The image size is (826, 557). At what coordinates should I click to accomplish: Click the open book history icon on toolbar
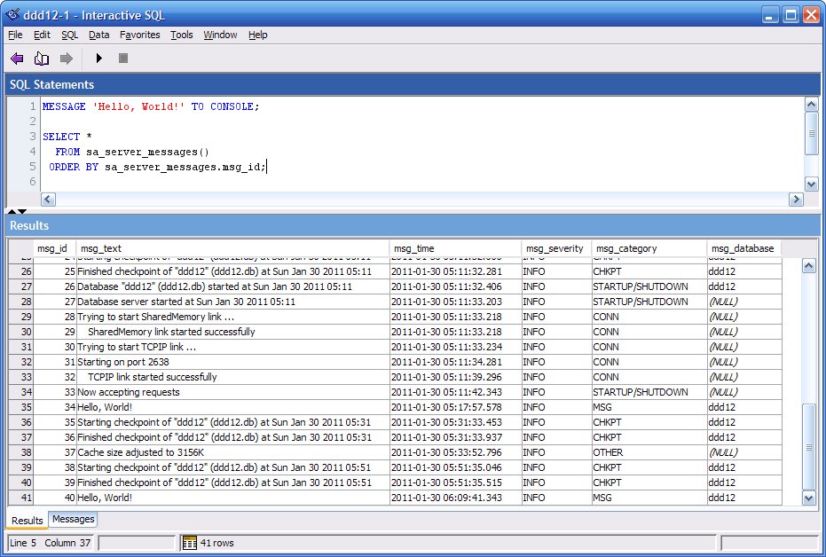(x=40, y=58)
